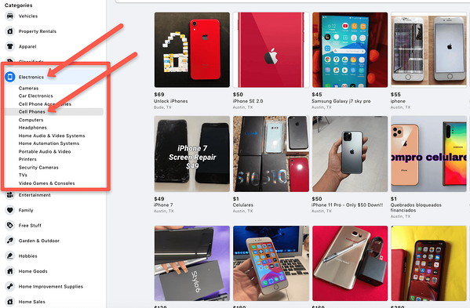Click the Free Stuff tag icon
The height and width of the screenshot is (308, 470).
(x=10, y=226)
